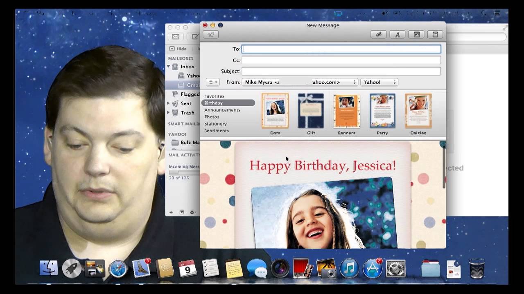Select the Sentiments category
The image size is (524, 294).
[x=217, y=130]
